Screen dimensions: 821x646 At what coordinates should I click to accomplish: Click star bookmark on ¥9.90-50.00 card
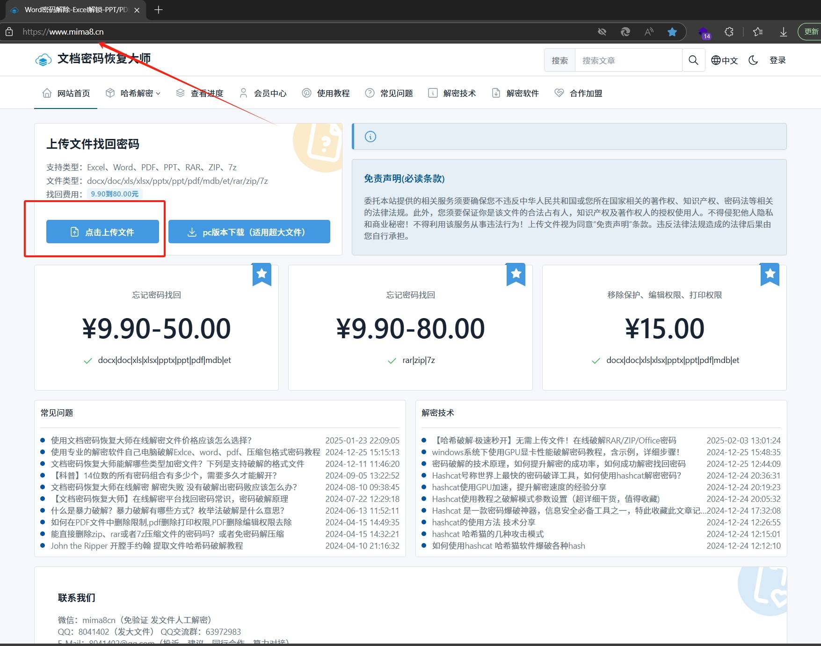coord(262,274)
